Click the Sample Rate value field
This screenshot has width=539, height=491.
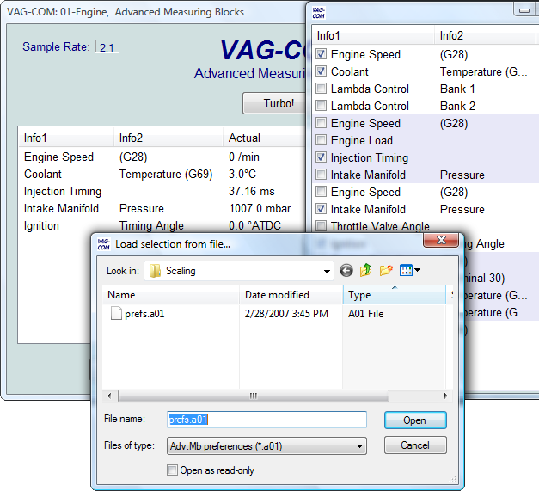[107, 47]
